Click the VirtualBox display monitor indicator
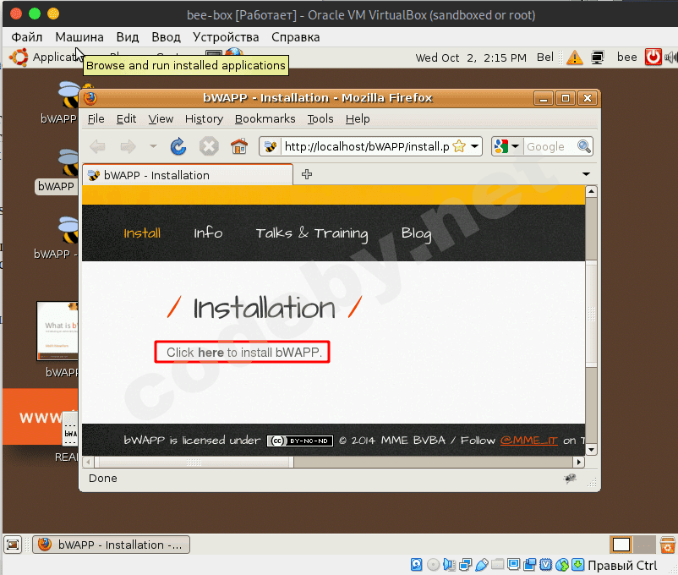The width and height of the screenshot is (678, 575). [x=514, y=565]
